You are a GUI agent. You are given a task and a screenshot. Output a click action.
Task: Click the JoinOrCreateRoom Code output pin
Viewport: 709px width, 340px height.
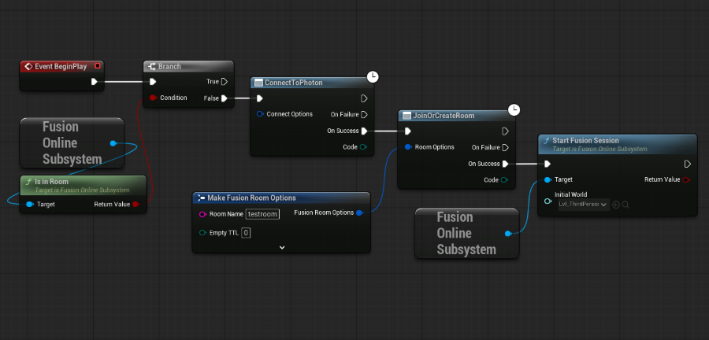click(504, 179)
